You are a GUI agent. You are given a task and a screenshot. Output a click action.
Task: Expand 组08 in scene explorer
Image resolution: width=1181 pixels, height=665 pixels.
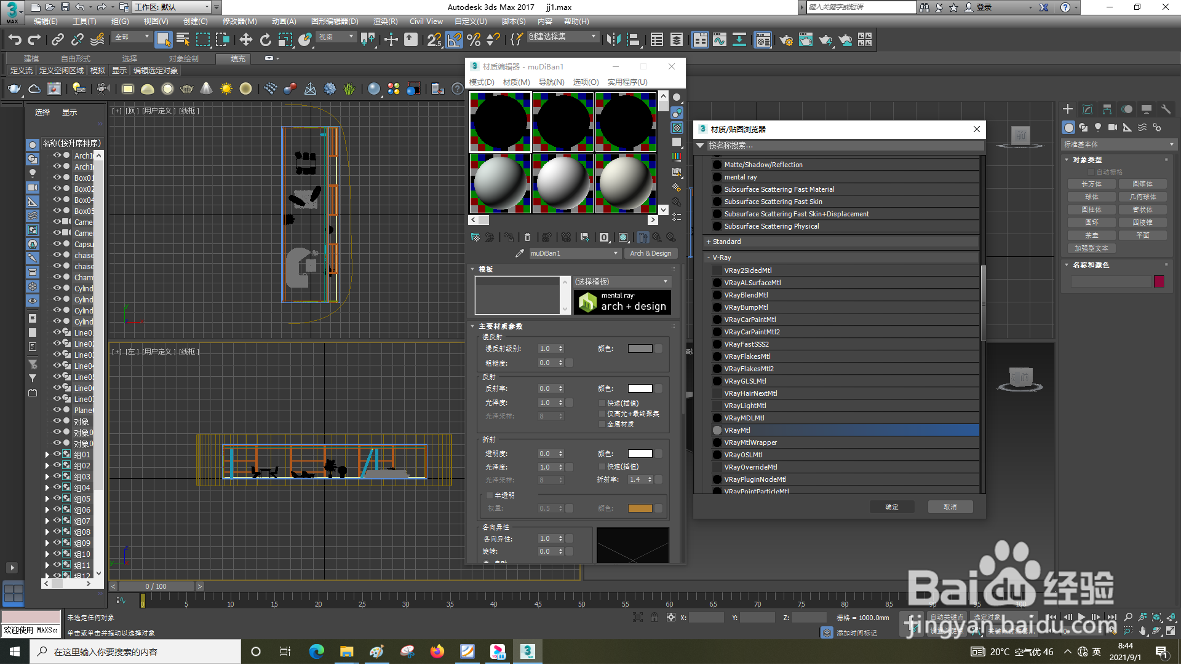coord(47,532)
